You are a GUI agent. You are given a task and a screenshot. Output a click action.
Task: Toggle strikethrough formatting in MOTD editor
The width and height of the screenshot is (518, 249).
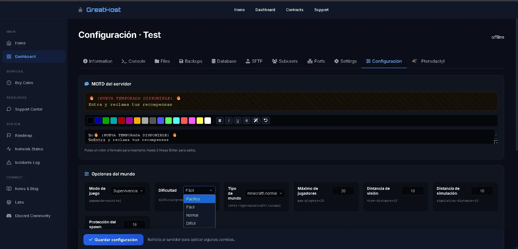tap(247, 121)
